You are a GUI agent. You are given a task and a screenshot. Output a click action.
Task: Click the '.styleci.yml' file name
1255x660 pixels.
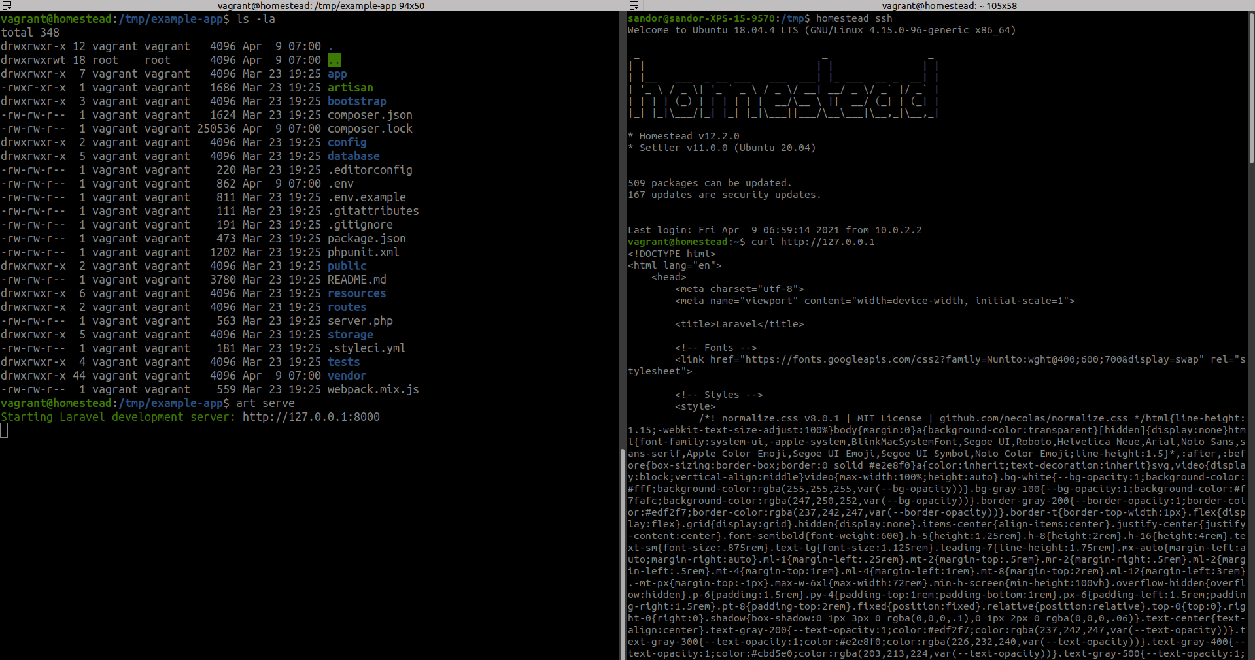tap(367, 348)
